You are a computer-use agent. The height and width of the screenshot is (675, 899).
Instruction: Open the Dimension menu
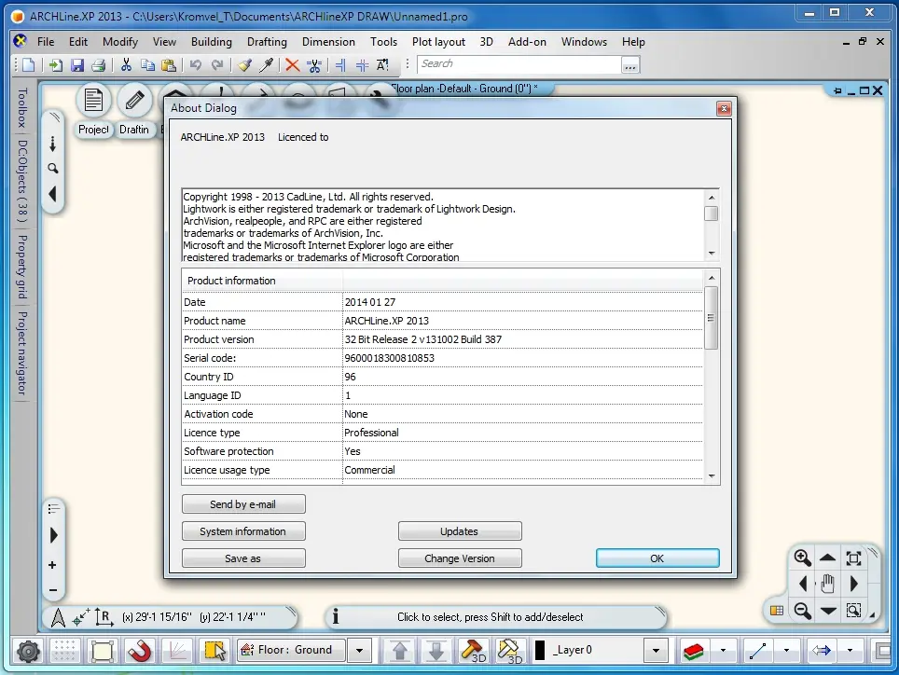tap(328, 42)
